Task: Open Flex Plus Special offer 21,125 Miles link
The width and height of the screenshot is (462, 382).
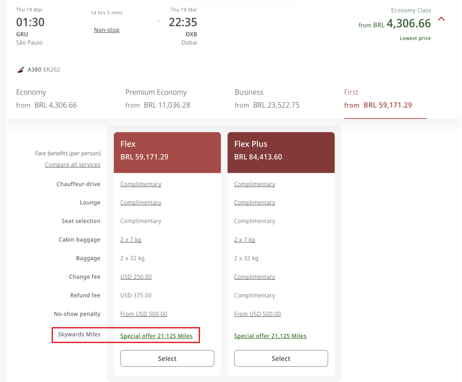Action: pyautogui.click(x=270, y=336)
